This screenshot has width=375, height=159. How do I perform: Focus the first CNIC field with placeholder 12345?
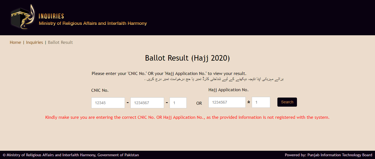pyautogui.click(x=108, y=103)
